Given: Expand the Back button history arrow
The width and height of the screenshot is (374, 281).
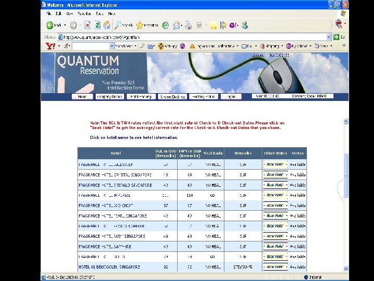Looking at the screenshot, I should [x=65, y=25].
